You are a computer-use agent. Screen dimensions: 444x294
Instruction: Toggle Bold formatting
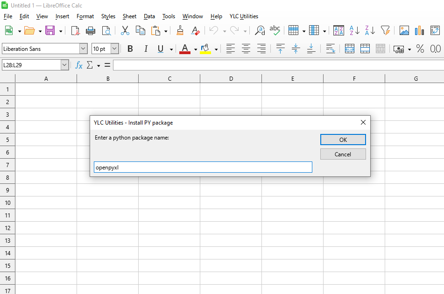[x=130, y=49]
